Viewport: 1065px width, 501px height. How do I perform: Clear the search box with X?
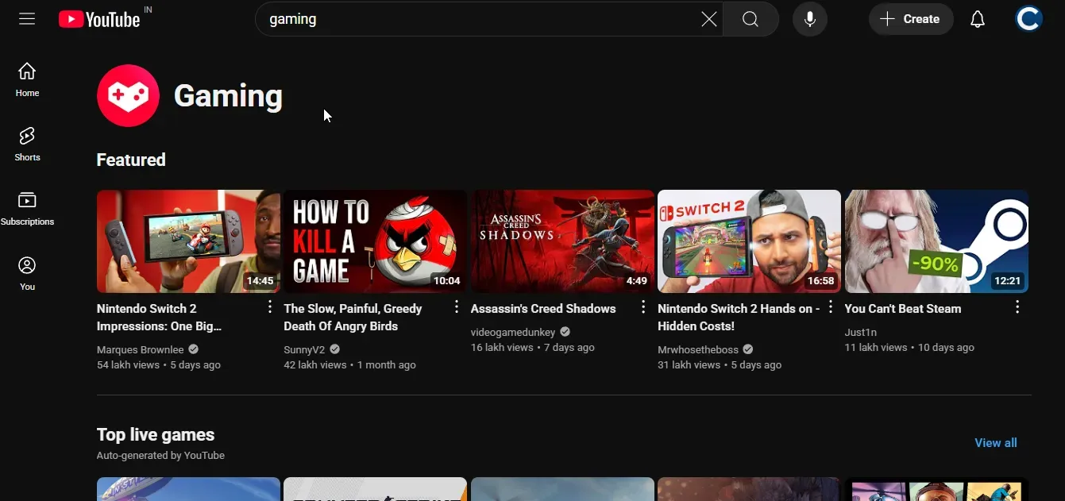pos(709,19)
